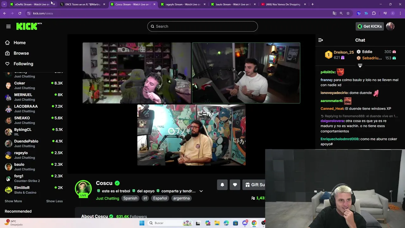Image resolution: width=405 pixels, height=228 pixels.
Task: Open BykingCL's IRL channel in sidebar
Action: point(34,132)
